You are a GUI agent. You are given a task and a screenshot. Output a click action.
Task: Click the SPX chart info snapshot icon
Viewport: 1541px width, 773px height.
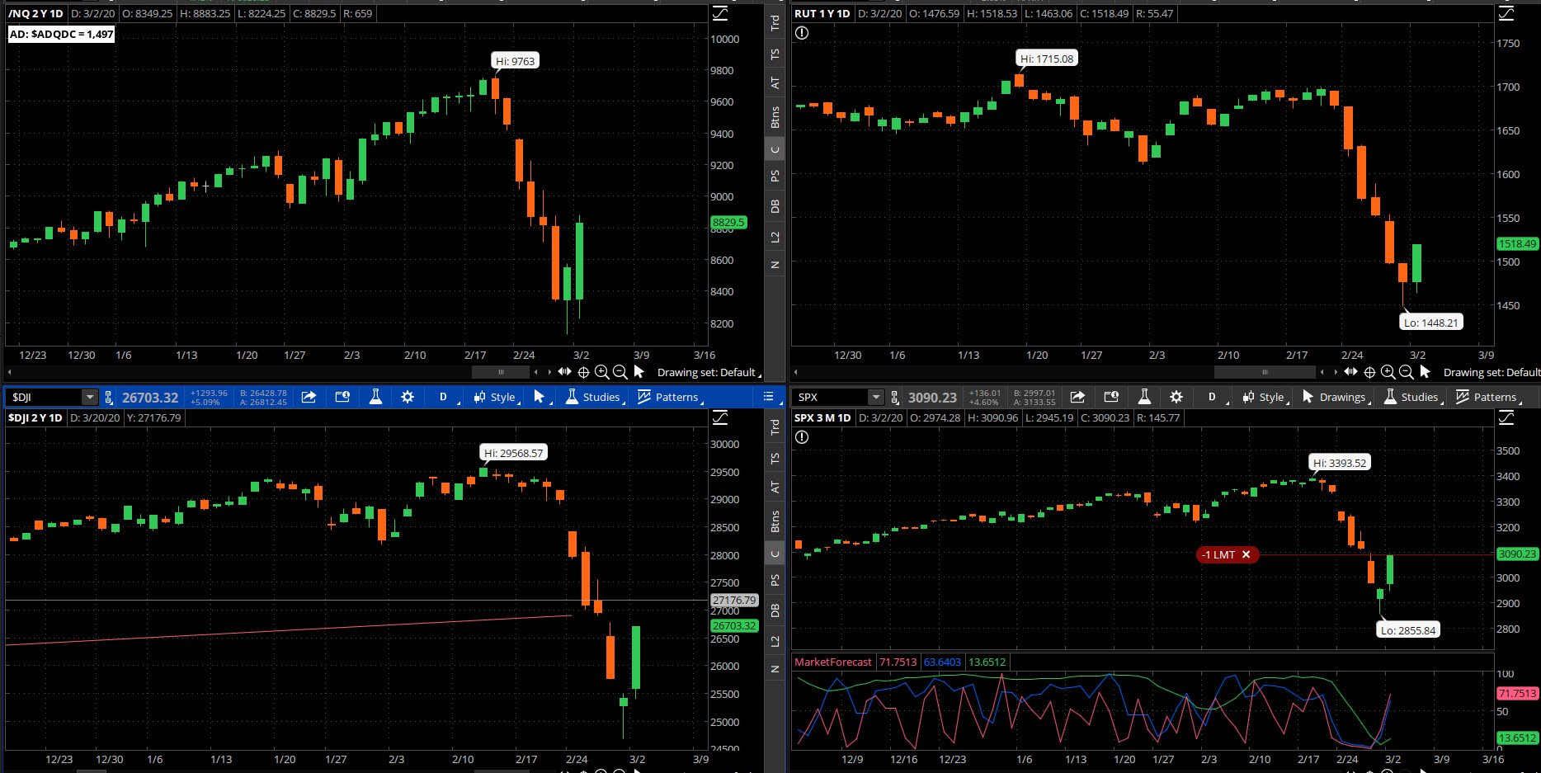[x=1111, y=397]
